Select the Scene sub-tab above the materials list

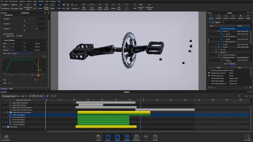pyautogui.click(x=226, y=64)
